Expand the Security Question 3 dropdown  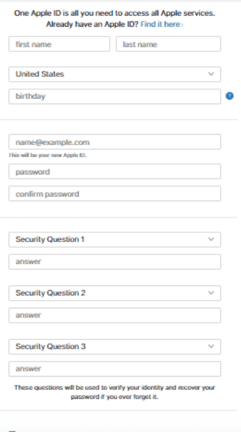pyautogui.click(x=115, y=346)
